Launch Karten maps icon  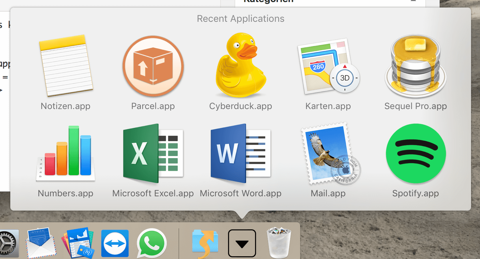tap(328, 66)
